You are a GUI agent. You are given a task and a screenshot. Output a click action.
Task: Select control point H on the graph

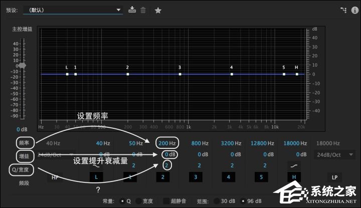(297, 74)
